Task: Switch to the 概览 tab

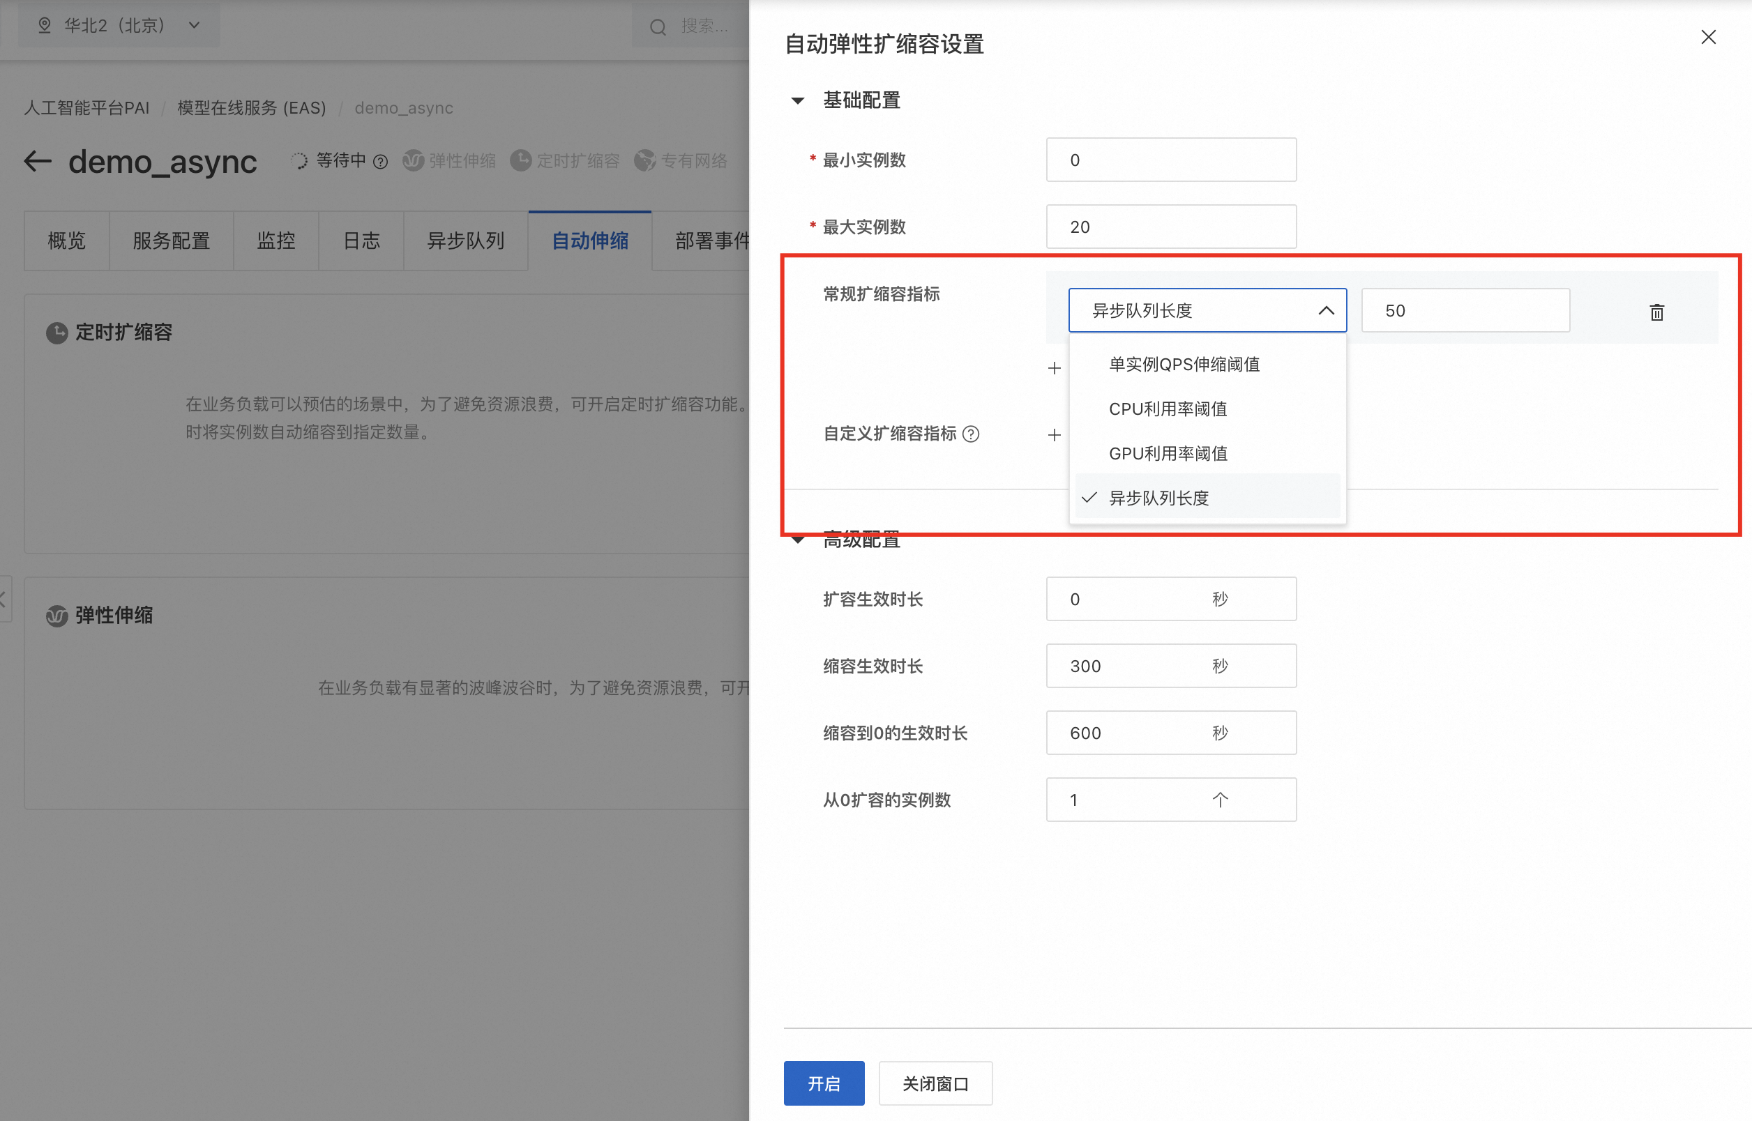Action: (66, 241)
